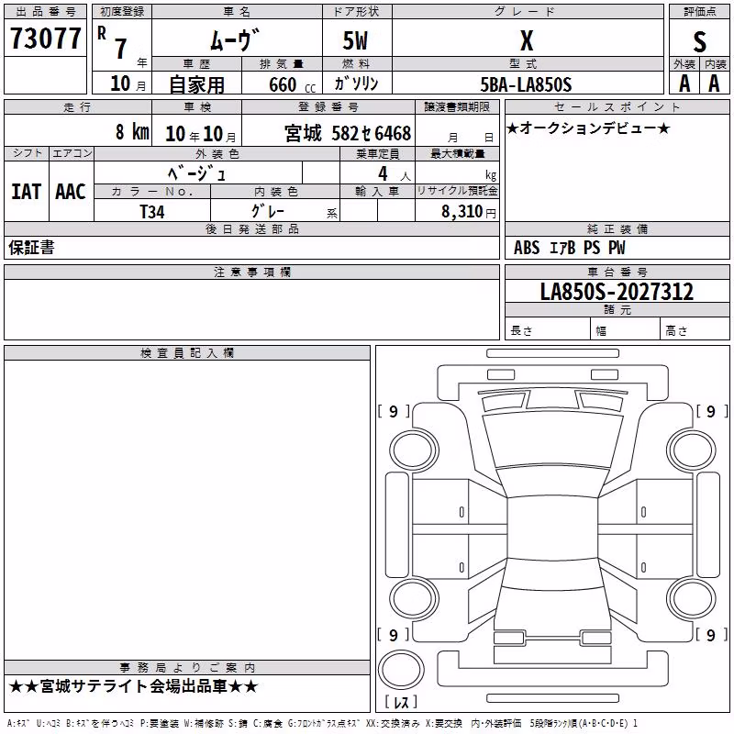The height and width of the screenshot is (734, 734).
Task: Select ★★宮城サテライト会場出品車★★ notice text
Action: (x=133, y=686)
